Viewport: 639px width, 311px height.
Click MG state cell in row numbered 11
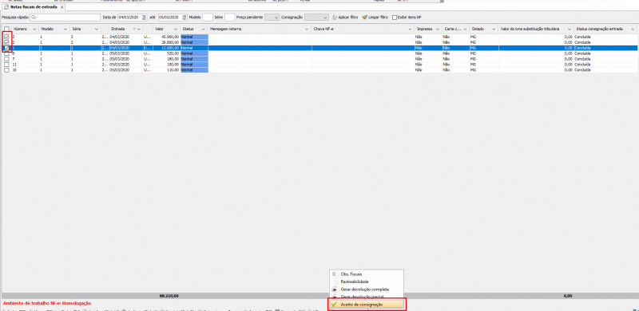tap(484, 65)
